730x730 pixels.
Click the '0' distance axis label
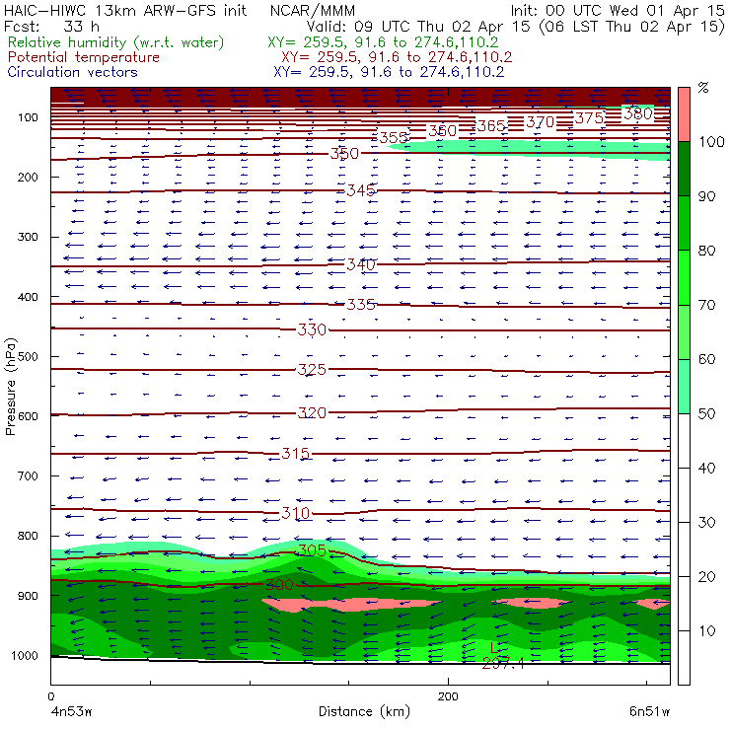51,696
